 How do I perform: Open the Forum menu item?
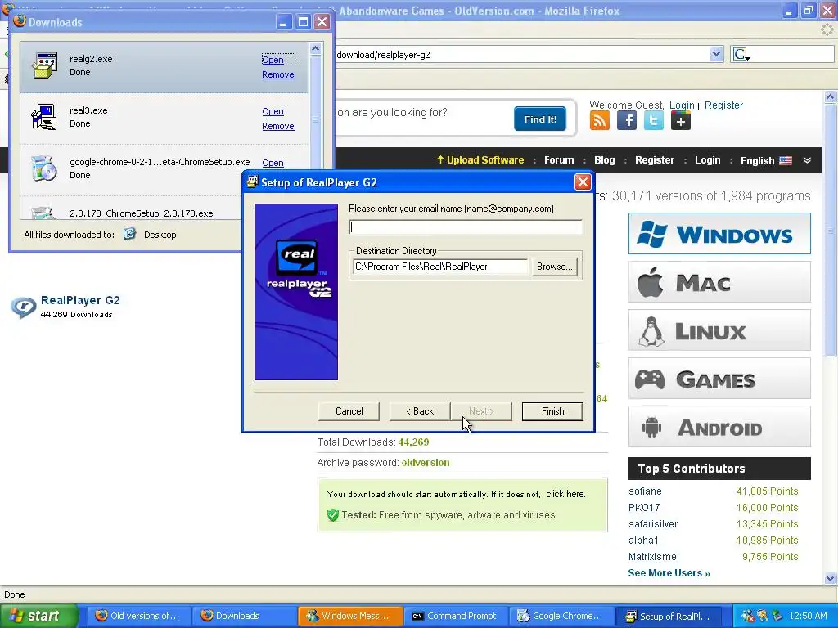[559, 160]
